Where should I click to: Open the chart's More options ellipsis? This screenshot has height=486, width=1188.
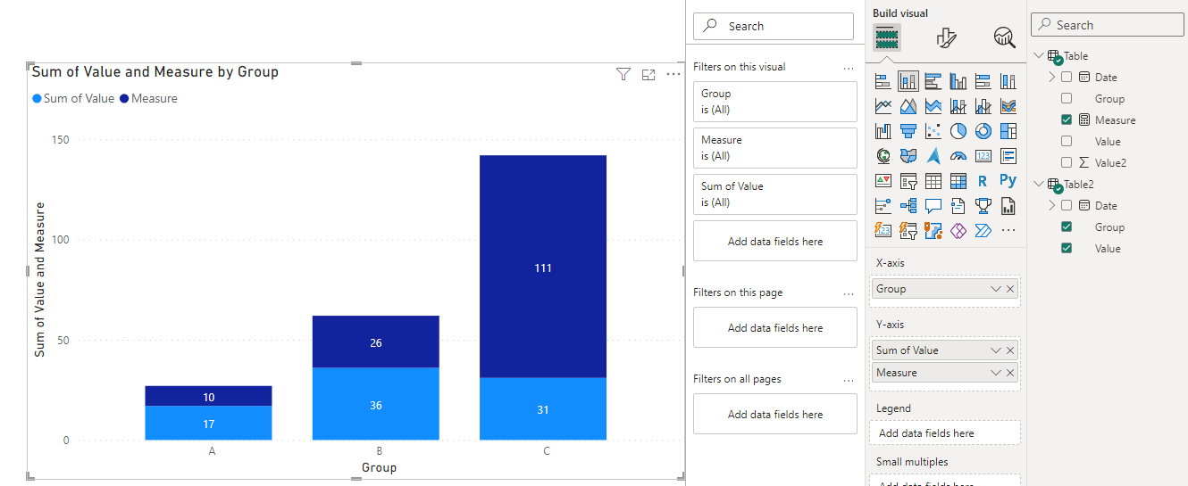[x=673, y=75]
